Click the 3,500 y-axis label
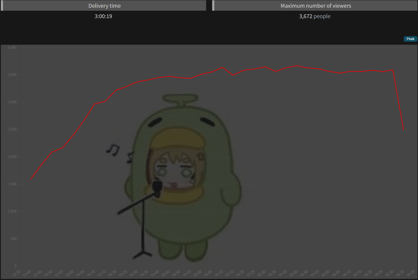This screenshot has width=418, height=280. [12, 75]
